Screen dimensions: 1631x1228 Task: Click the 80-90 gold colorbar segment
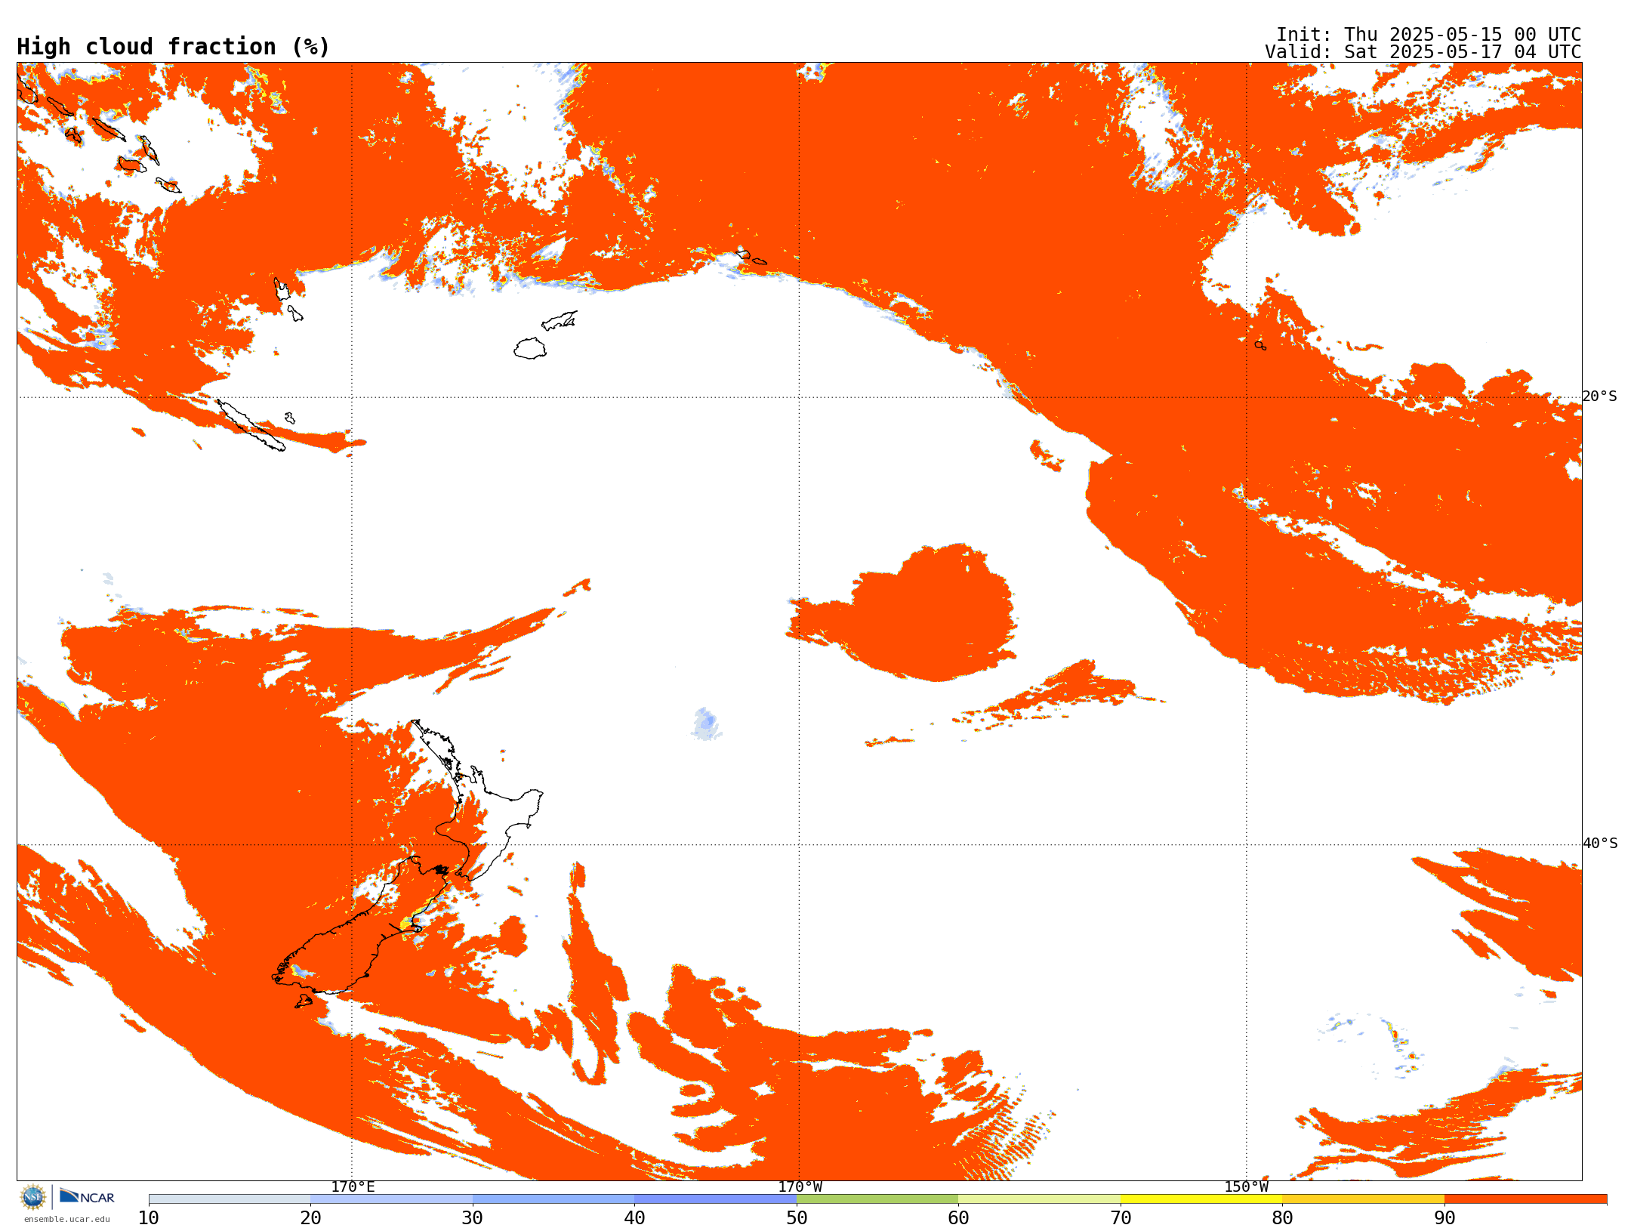click(x=1363, y=1199)
